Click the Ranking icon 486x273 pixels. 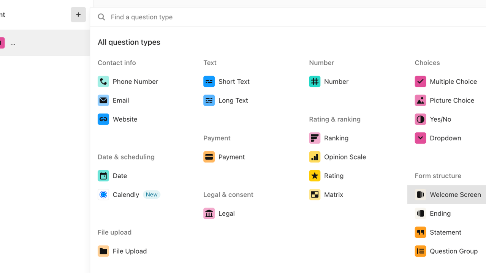click(x=315, y=138)
